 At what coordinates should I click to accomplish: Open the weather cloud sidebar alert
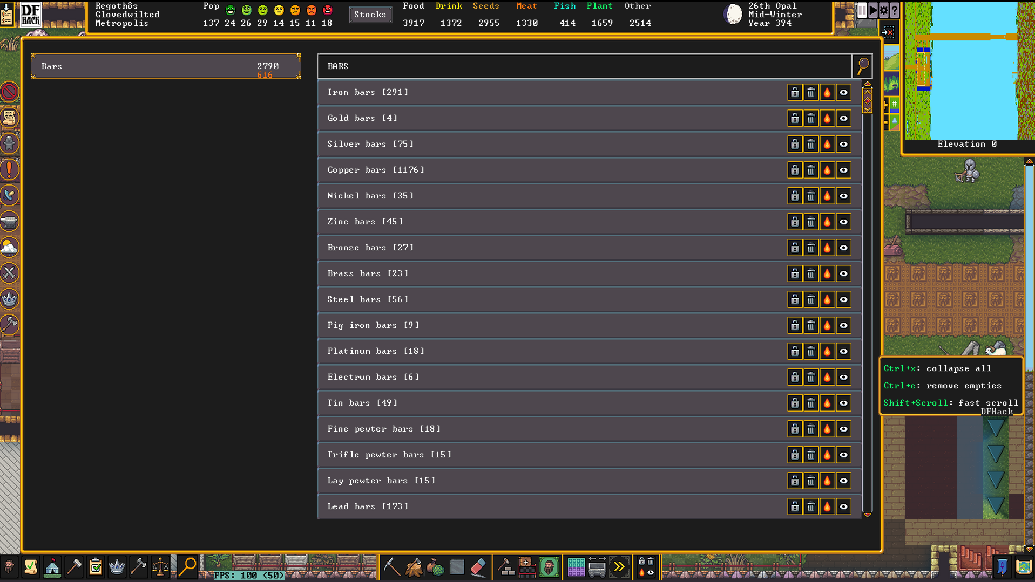(x=9, y=247)
